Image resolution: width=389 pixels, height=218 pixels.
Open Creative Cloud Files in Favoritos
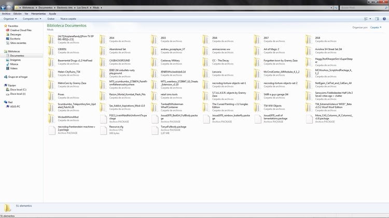tap(21, 30)
